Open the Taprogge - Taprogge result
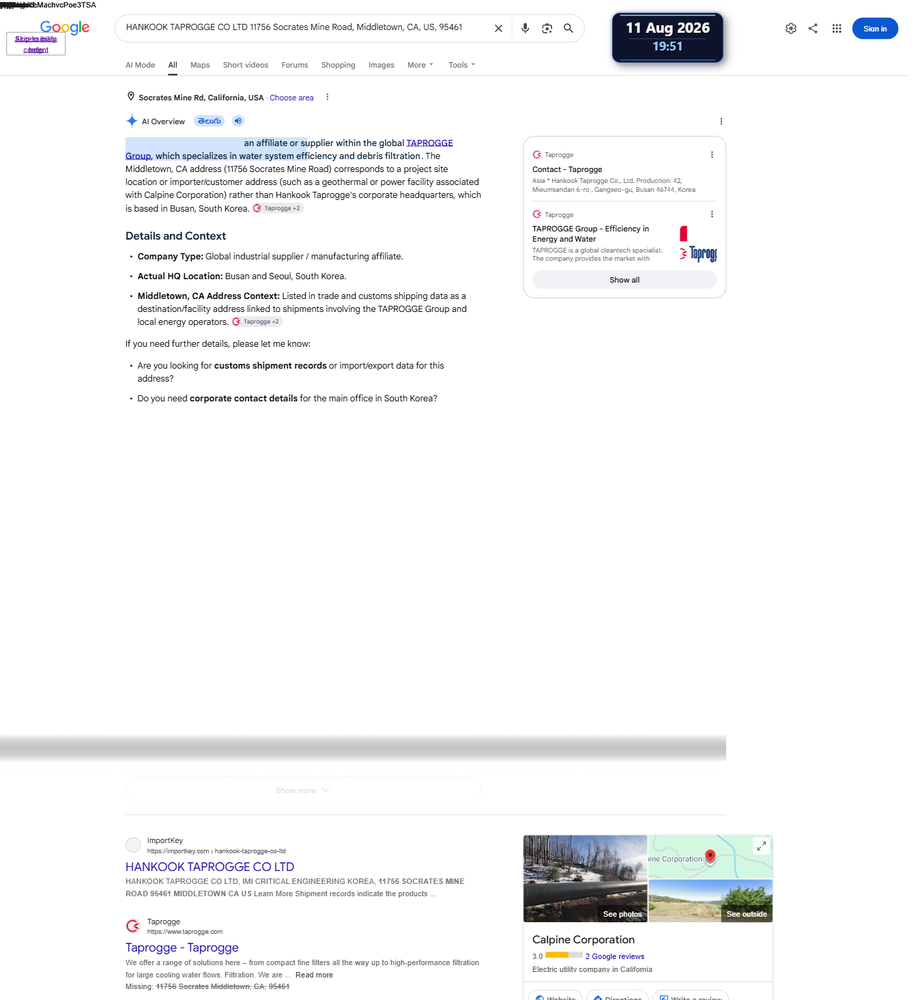 [x=182, y=947]
